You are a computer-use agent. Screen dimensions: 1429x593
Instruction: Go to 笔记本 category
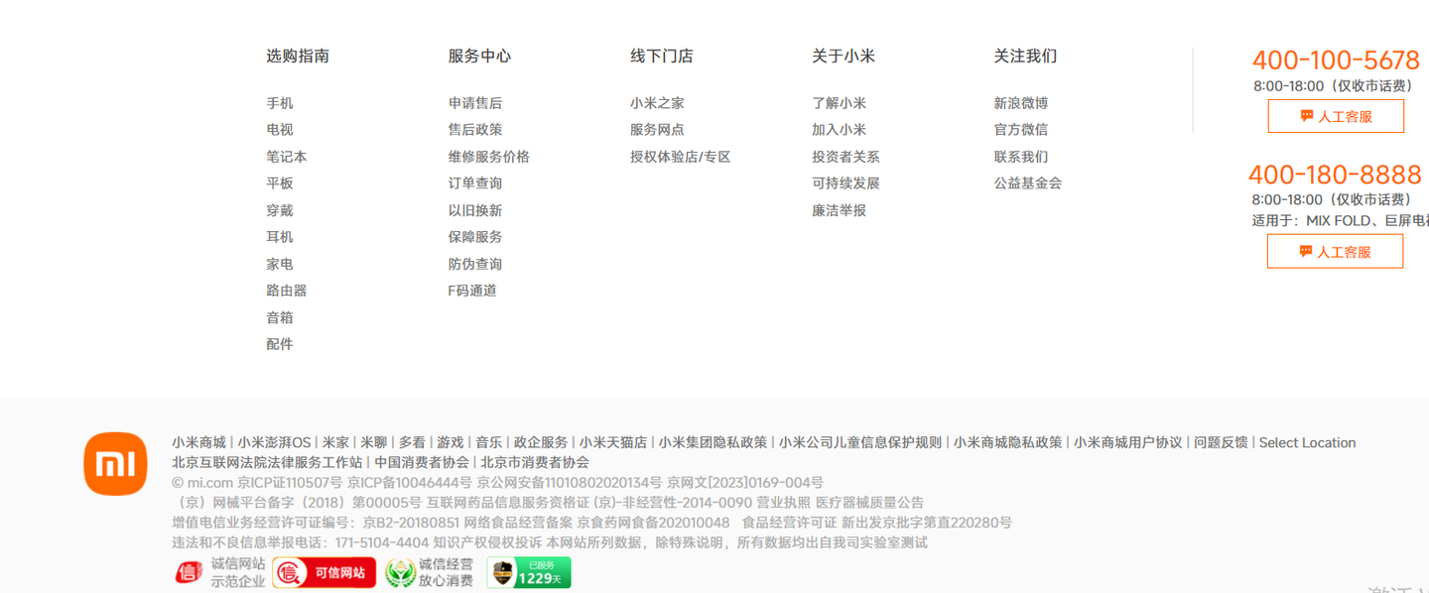tap(287, 157)
